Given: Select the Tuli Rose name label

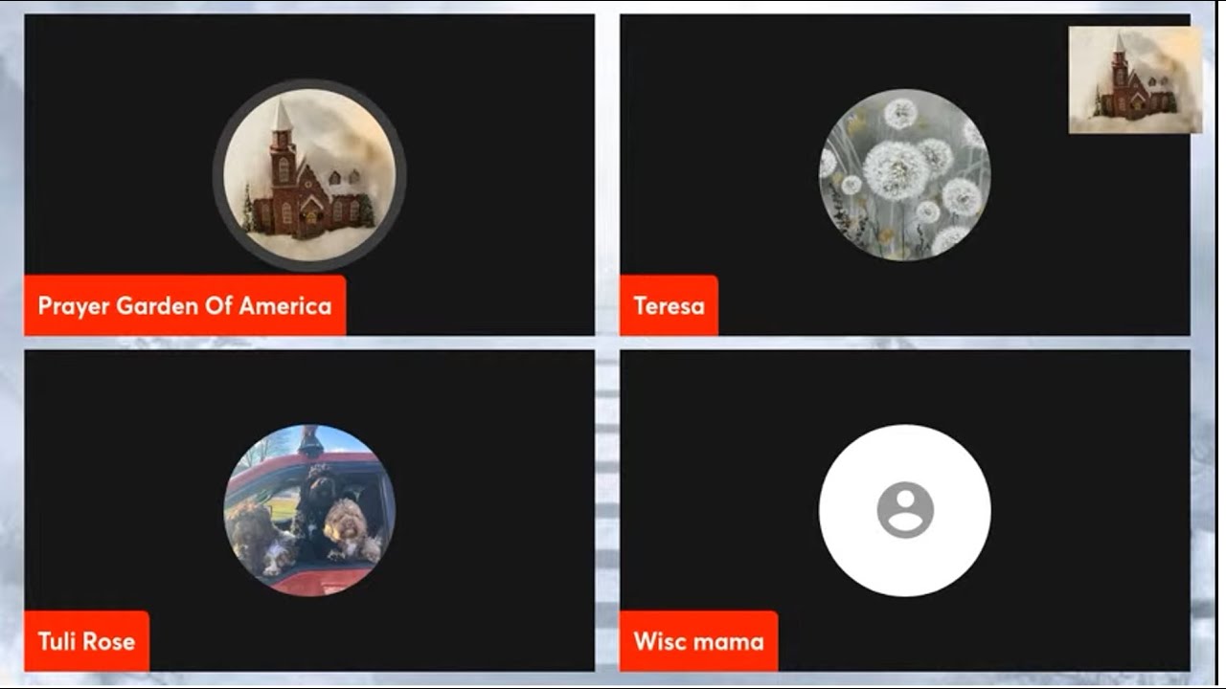Looking at the screenshot, I should coord(86,641).
